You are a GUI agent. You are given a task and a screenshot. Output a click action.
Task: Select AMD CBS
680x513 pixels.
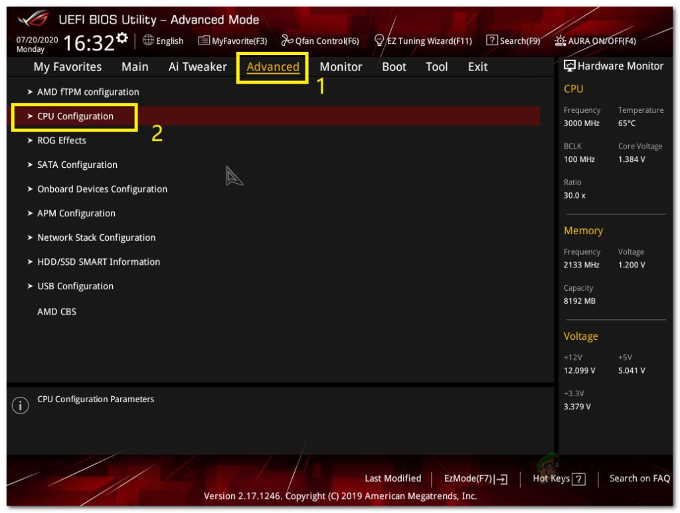point(57,311)
